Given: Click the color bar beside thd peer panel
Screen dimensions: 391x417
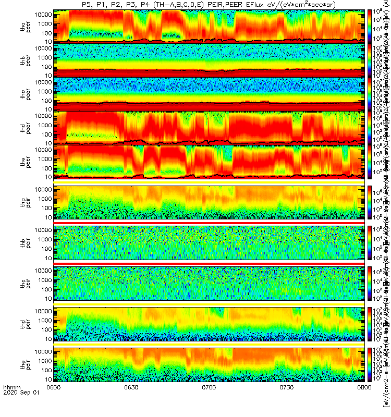Looking at the screenshot, I should [370, 128].
